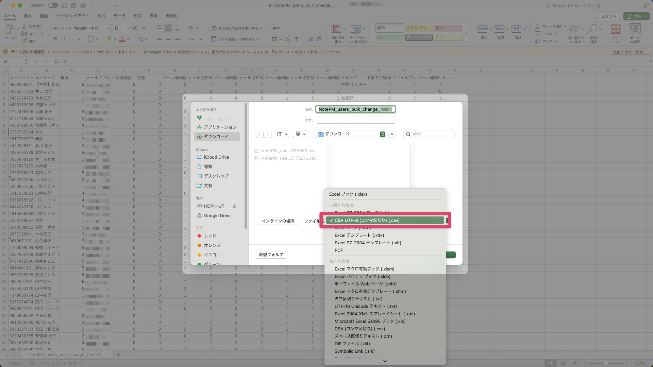This screenshot has width=653, height=367.
Task: Click the タグ input field
Action: pyautogui.click(x=355, y=120)
